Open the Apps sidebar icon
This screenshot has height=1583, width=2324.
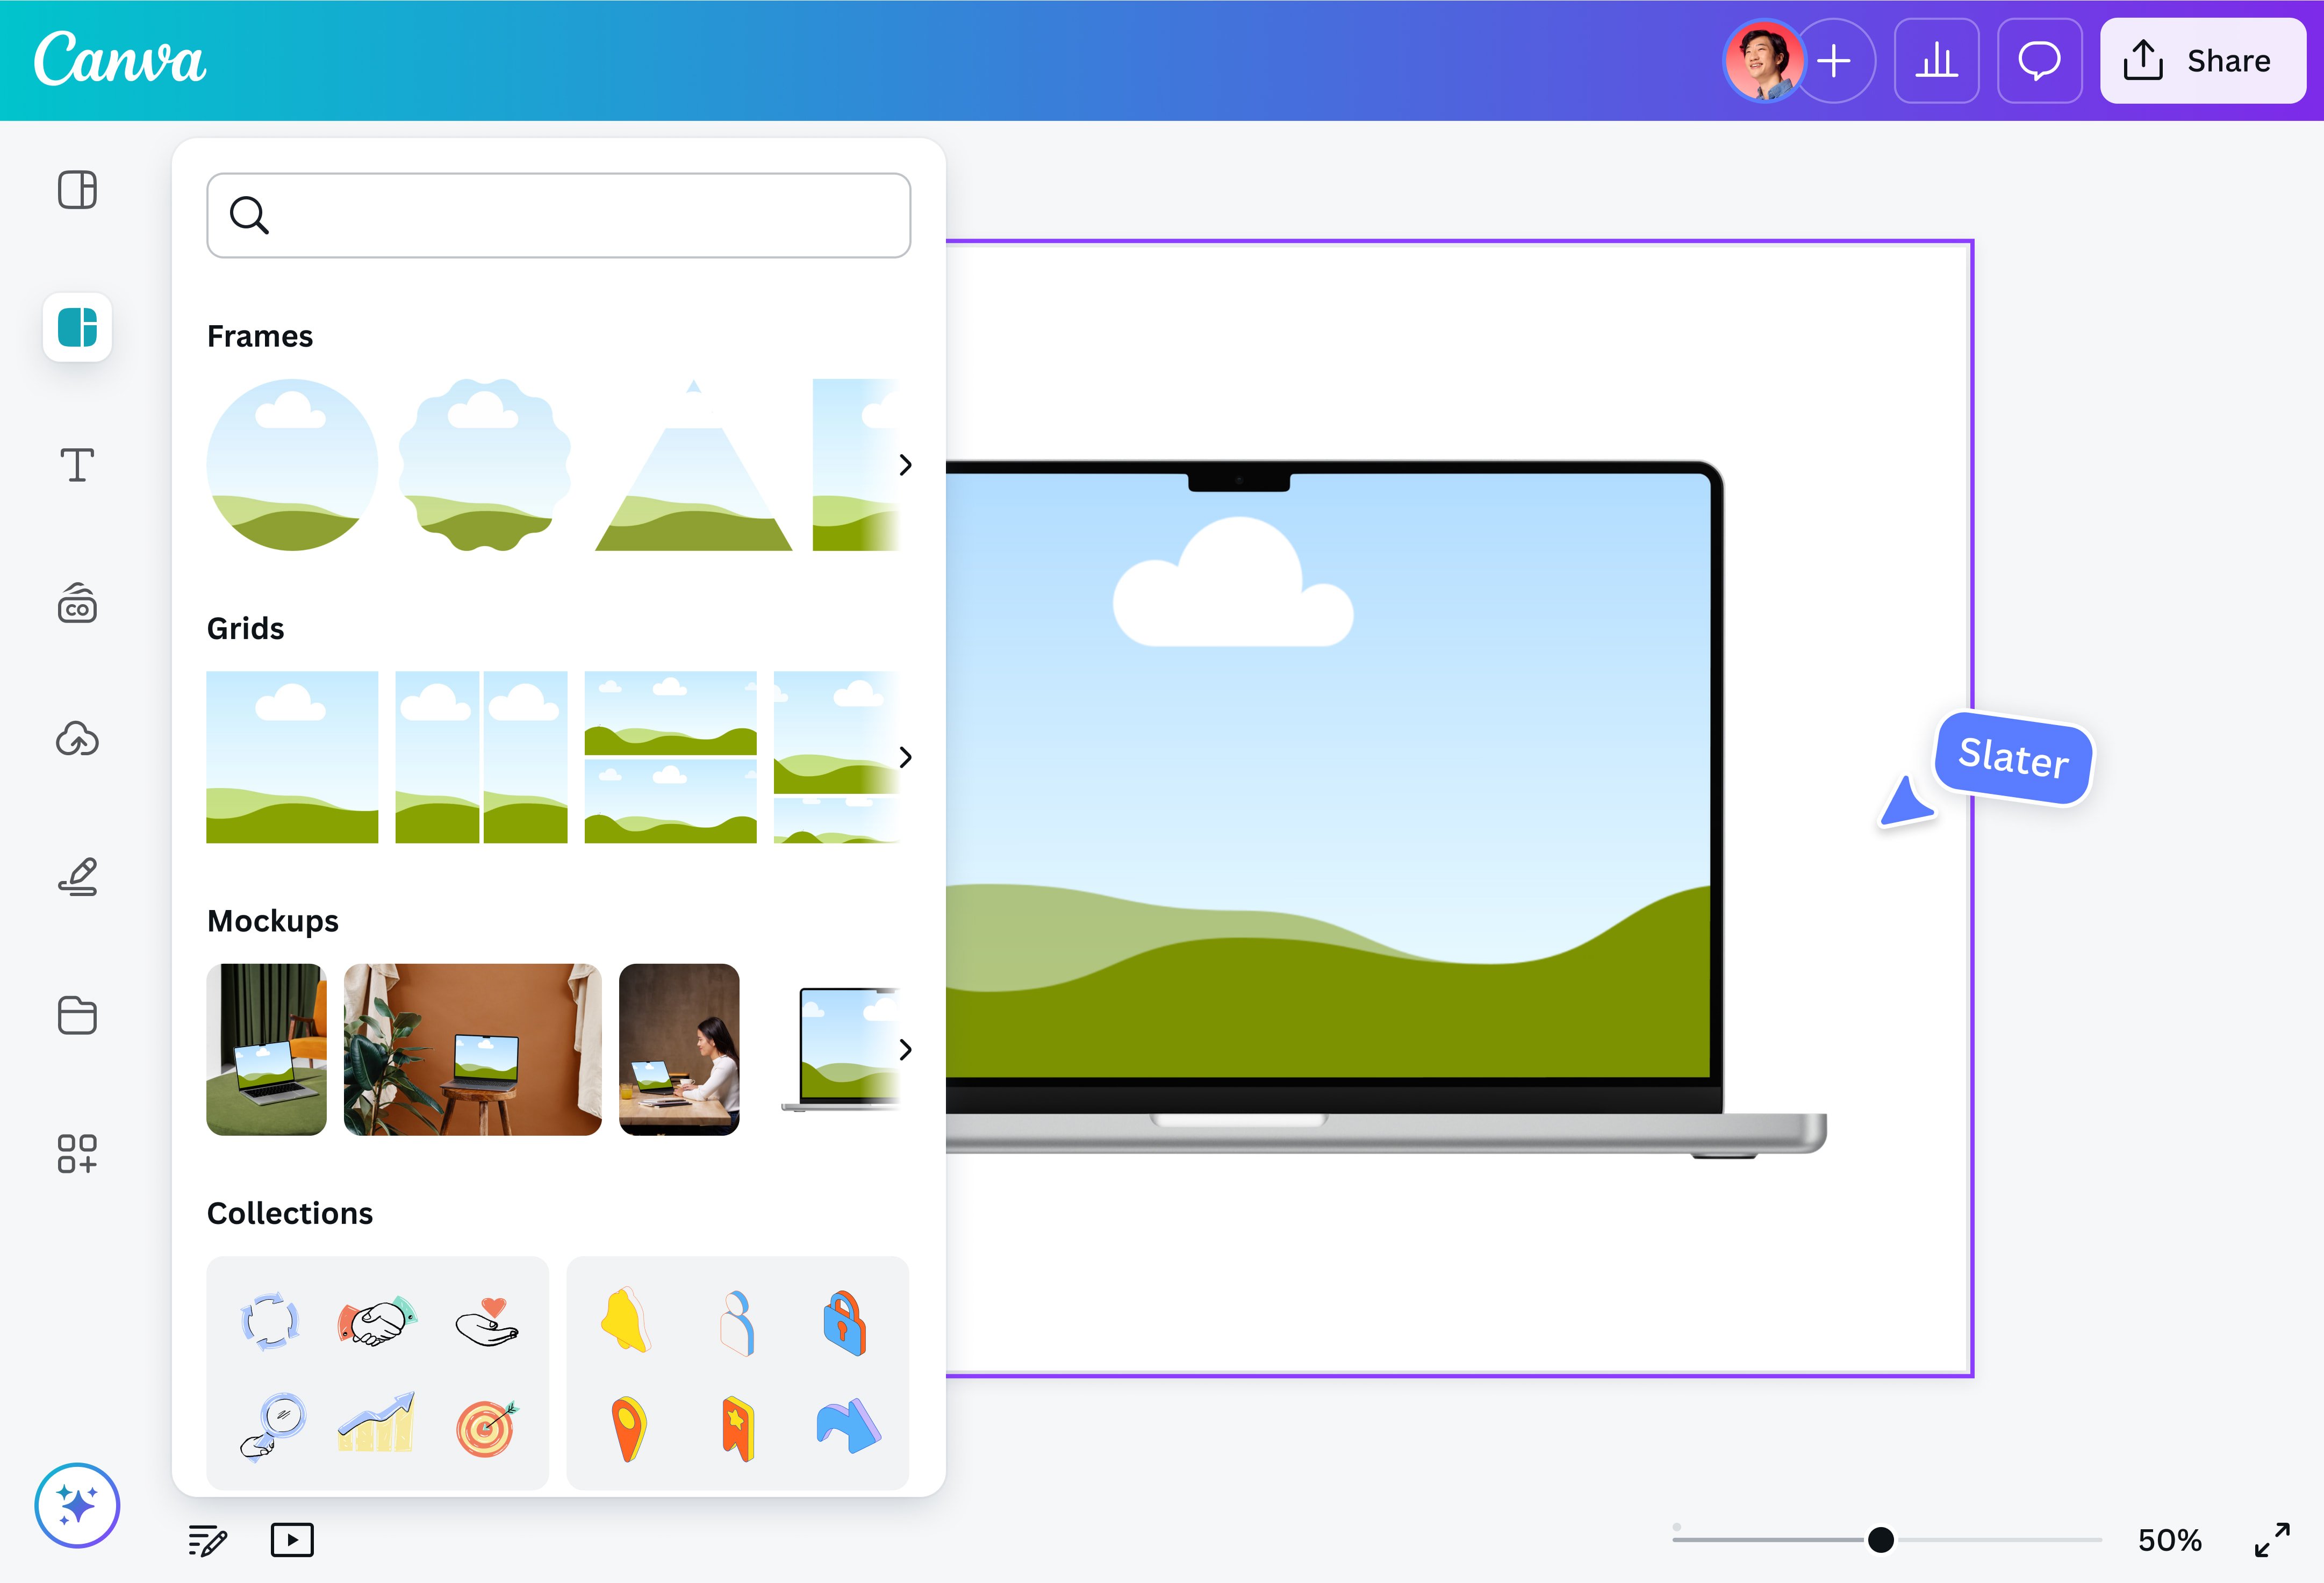coord(77,1153)
